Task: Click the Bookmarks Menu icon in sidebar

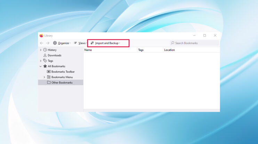Action: click(49, 77)
